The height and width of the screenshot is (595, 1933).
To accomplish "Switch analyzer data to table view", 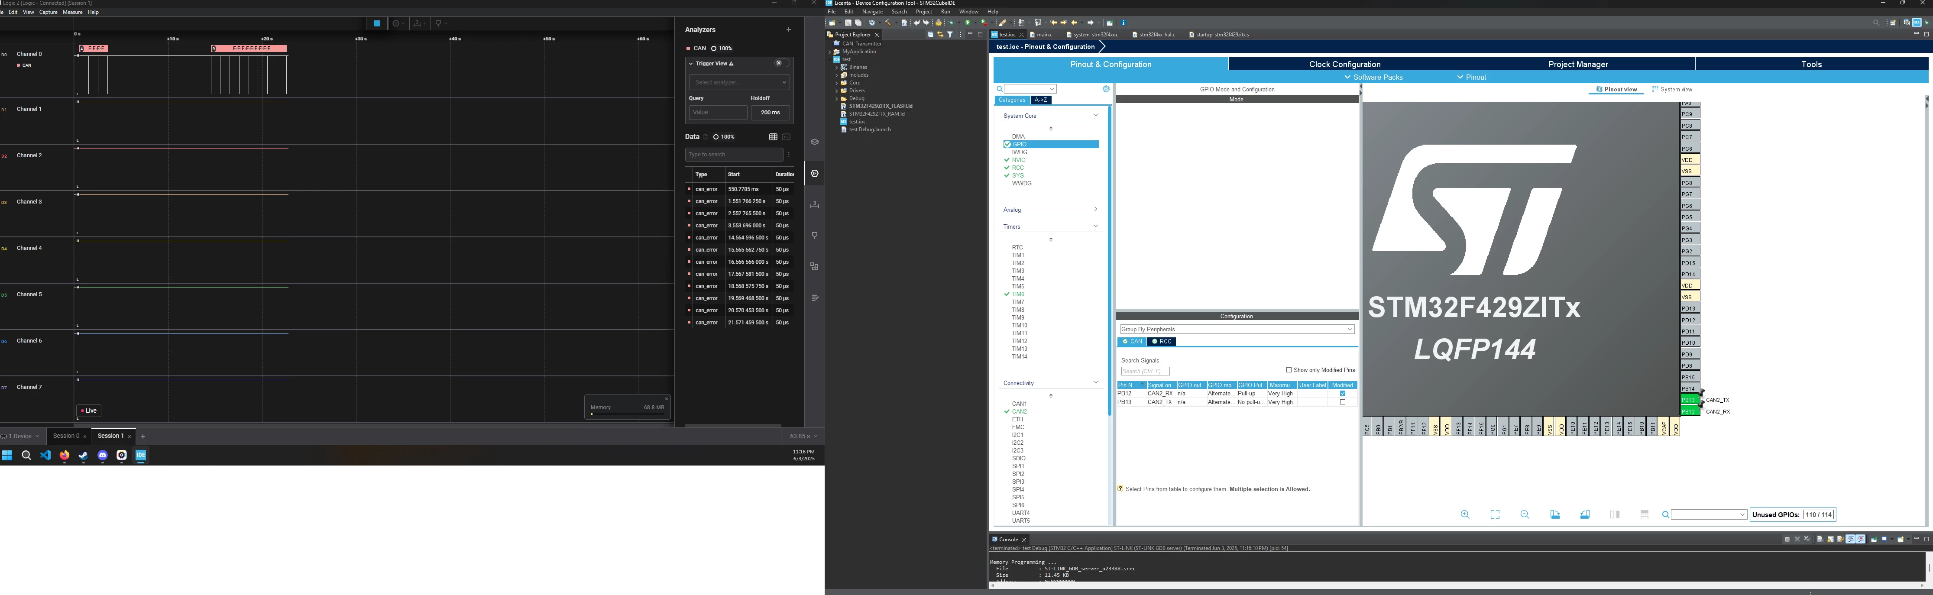I will tap(773, 136).
